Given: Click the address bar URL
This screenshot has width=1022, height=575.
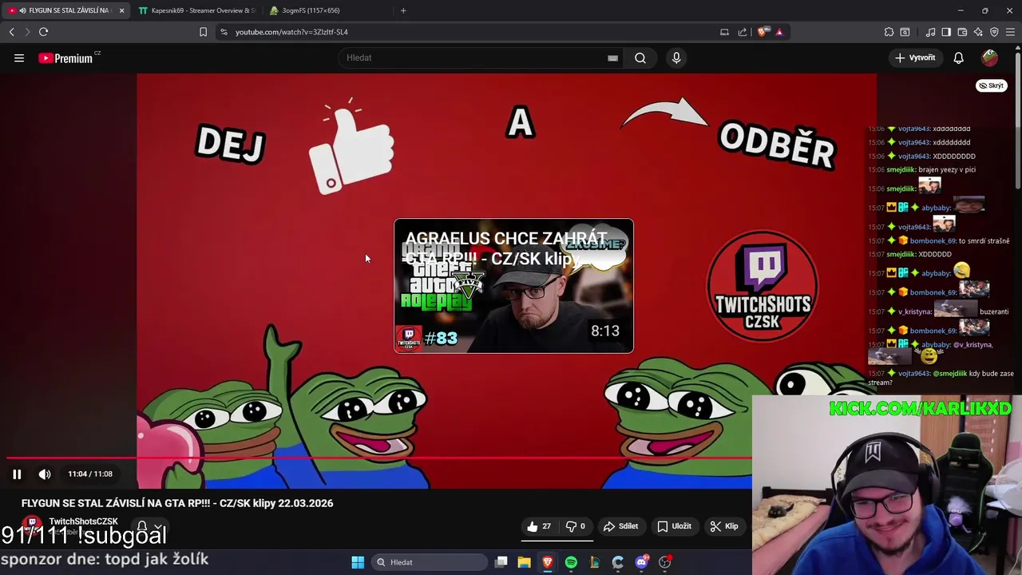Looking at the screenshot, I should tap(291, 32).
